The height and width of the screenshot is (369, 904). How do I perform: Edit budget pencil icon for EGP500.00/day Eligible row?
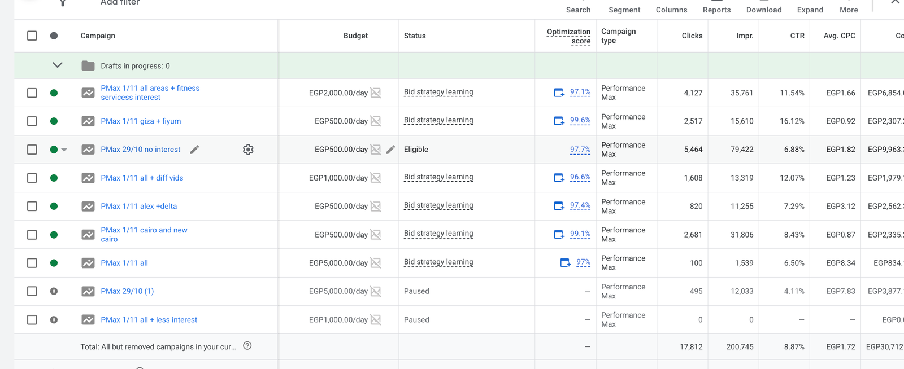(x=390, y=150)
